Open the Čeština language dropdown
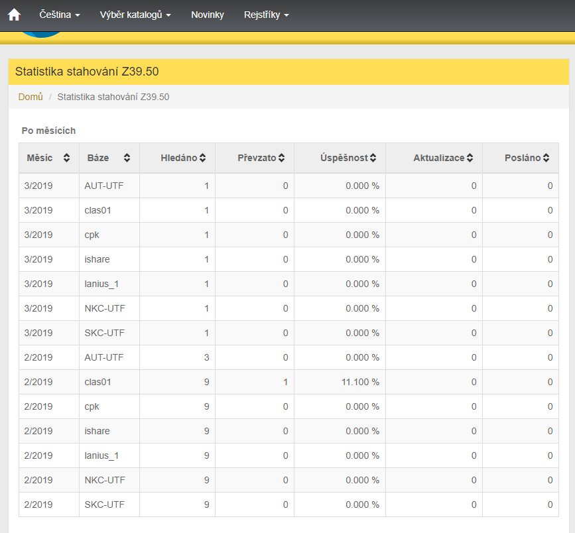575x533 pixels. pos(60,15)
